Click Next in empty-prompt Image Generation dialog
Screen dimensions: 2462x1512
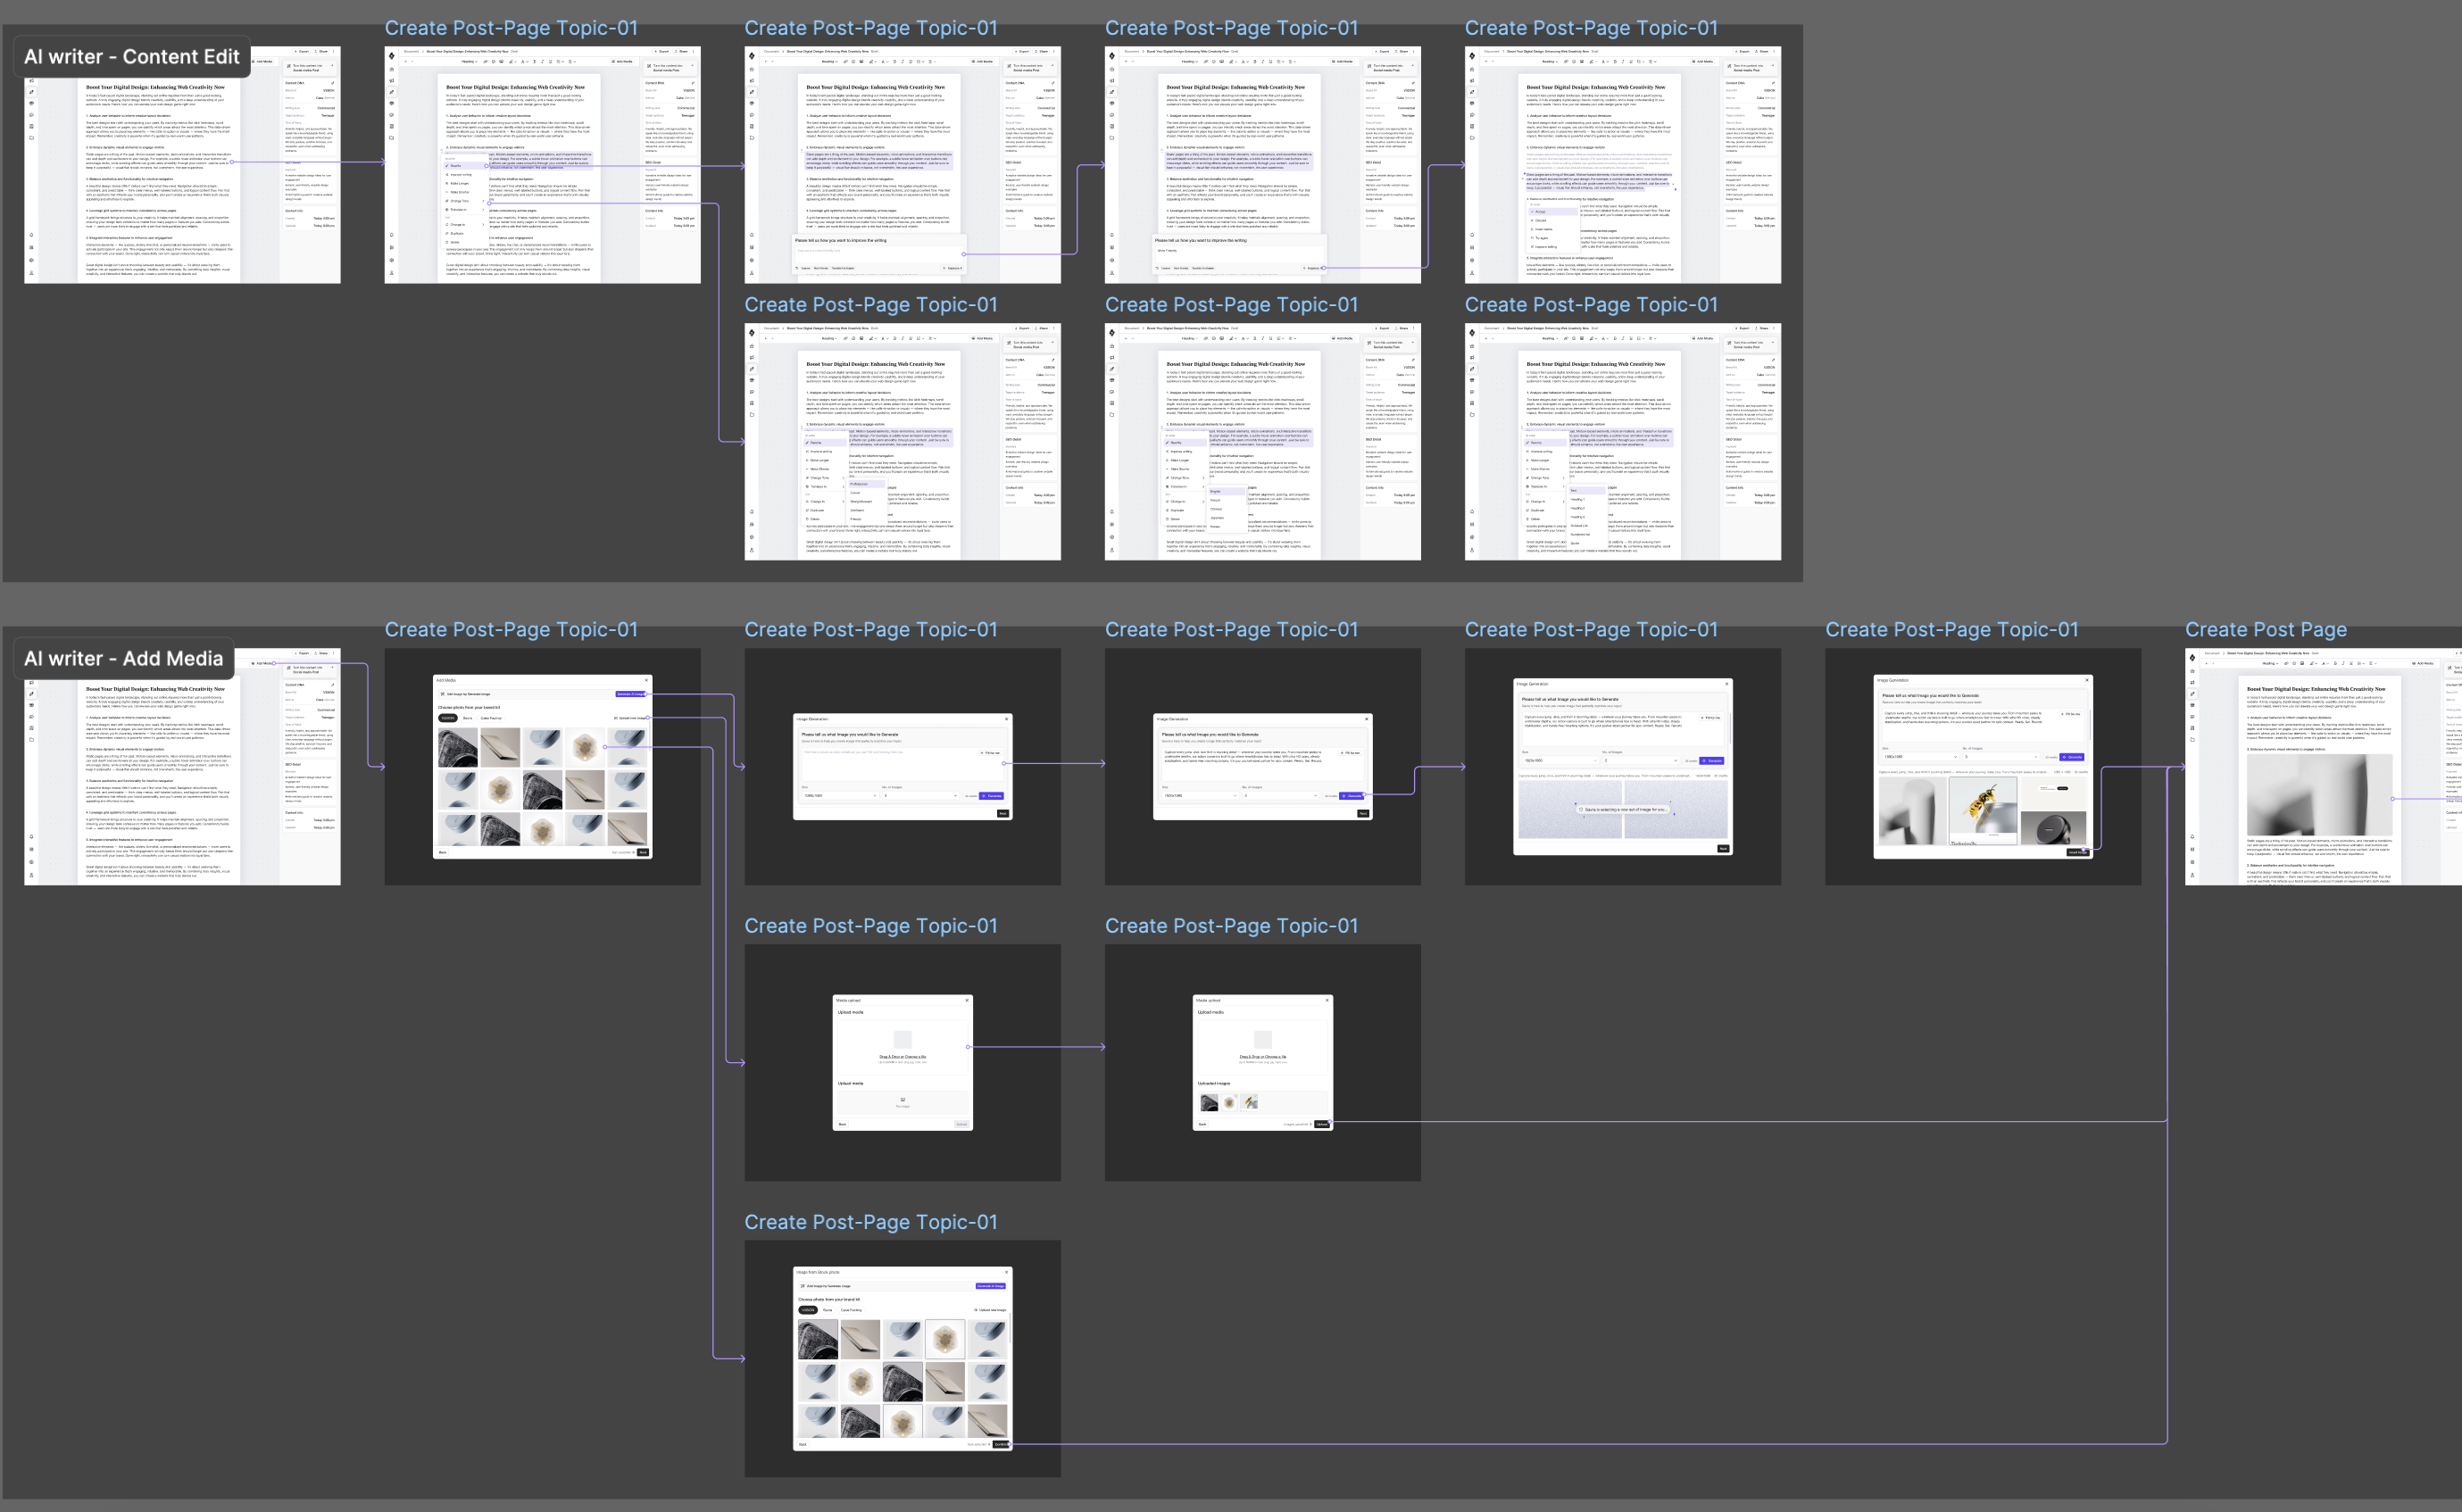1004,814
